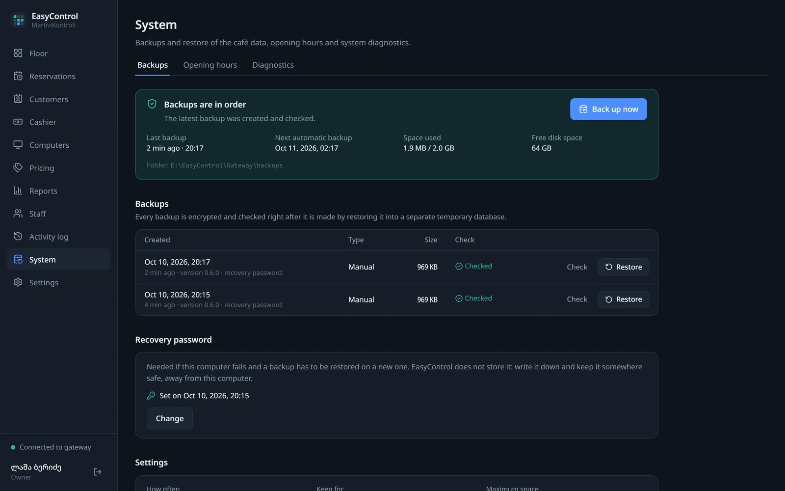Click the log out icon beside Owner
This screenshot has width=785, height=491.
click(x=98, y=472)
